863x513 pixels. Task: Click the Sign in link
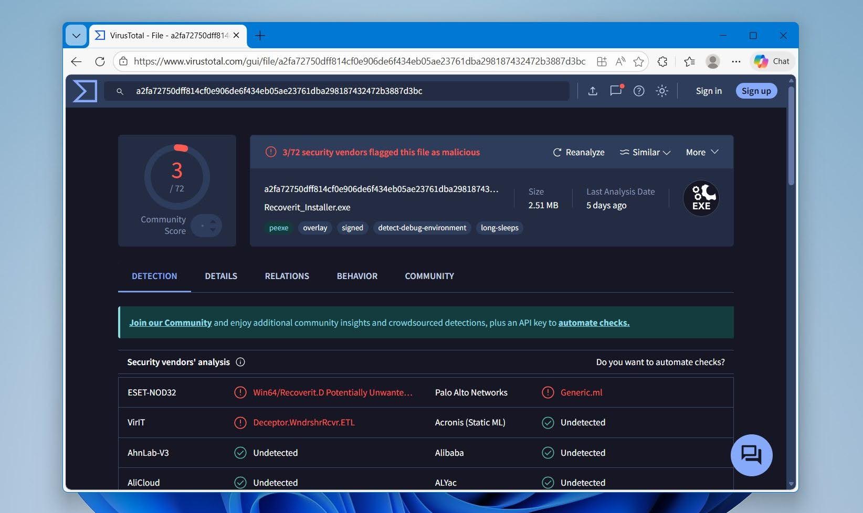pos(709,91)
